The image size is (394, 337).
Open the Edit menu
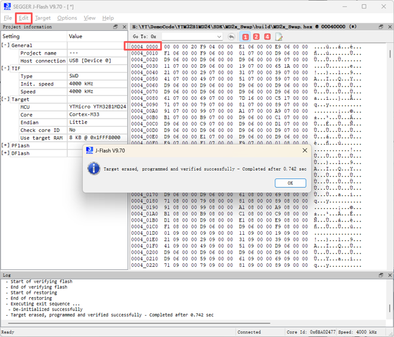(24, 18)
